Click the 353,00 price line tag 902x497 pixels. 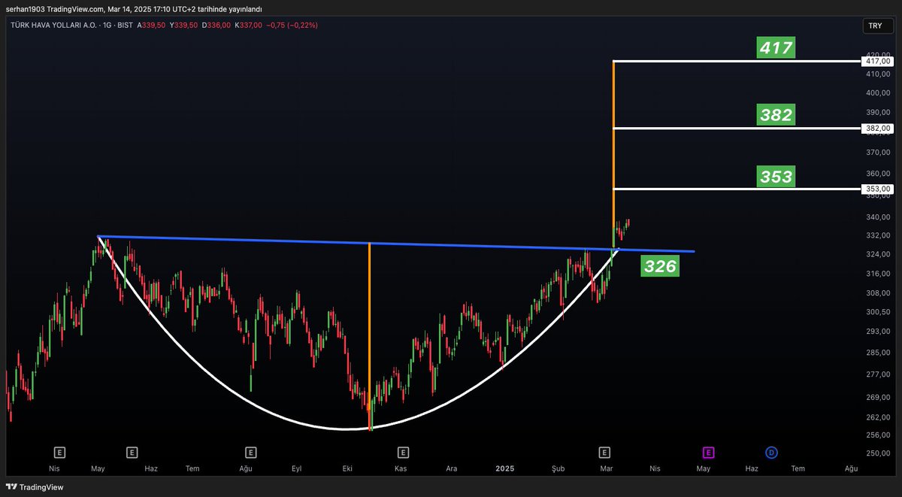click(878, 189)
